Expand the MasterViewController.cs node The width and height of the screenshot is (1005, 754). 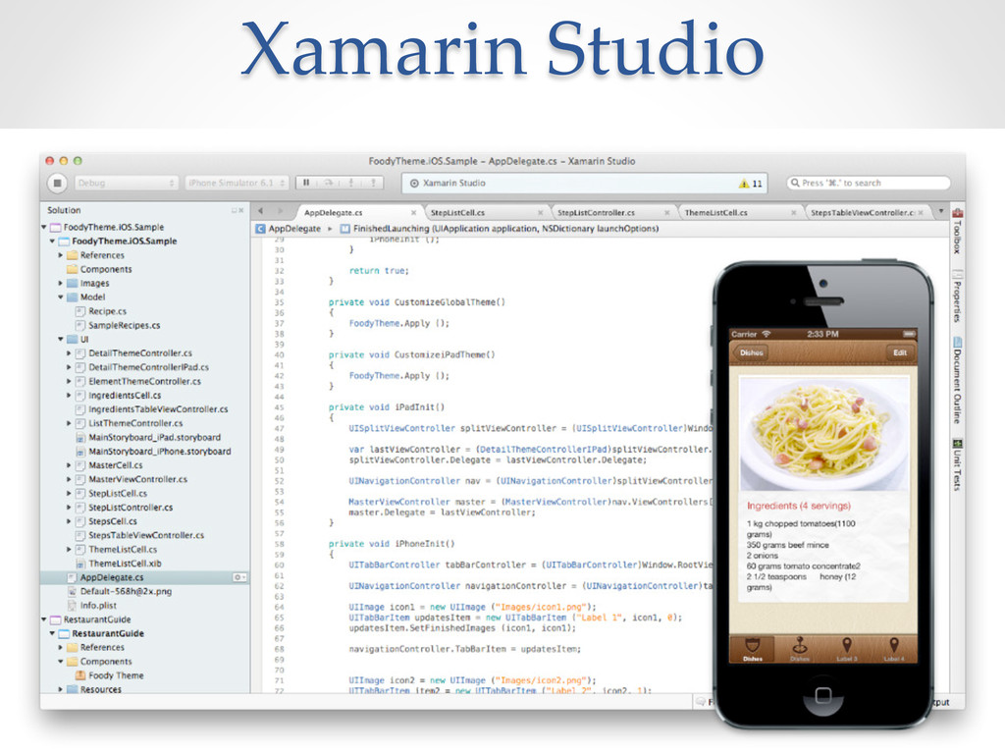[x=70, y=479]
